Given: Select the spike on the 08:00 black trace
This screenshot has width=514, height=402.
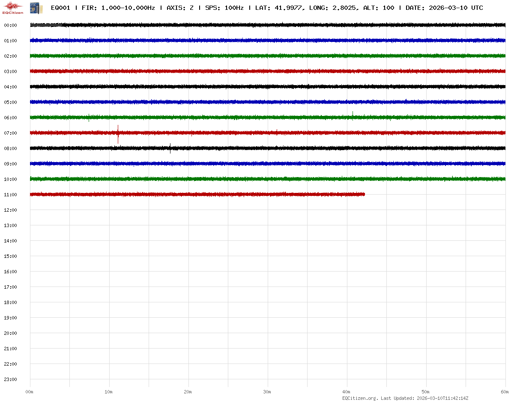Looking at the screenshot, I should click(x=170, y=148).
